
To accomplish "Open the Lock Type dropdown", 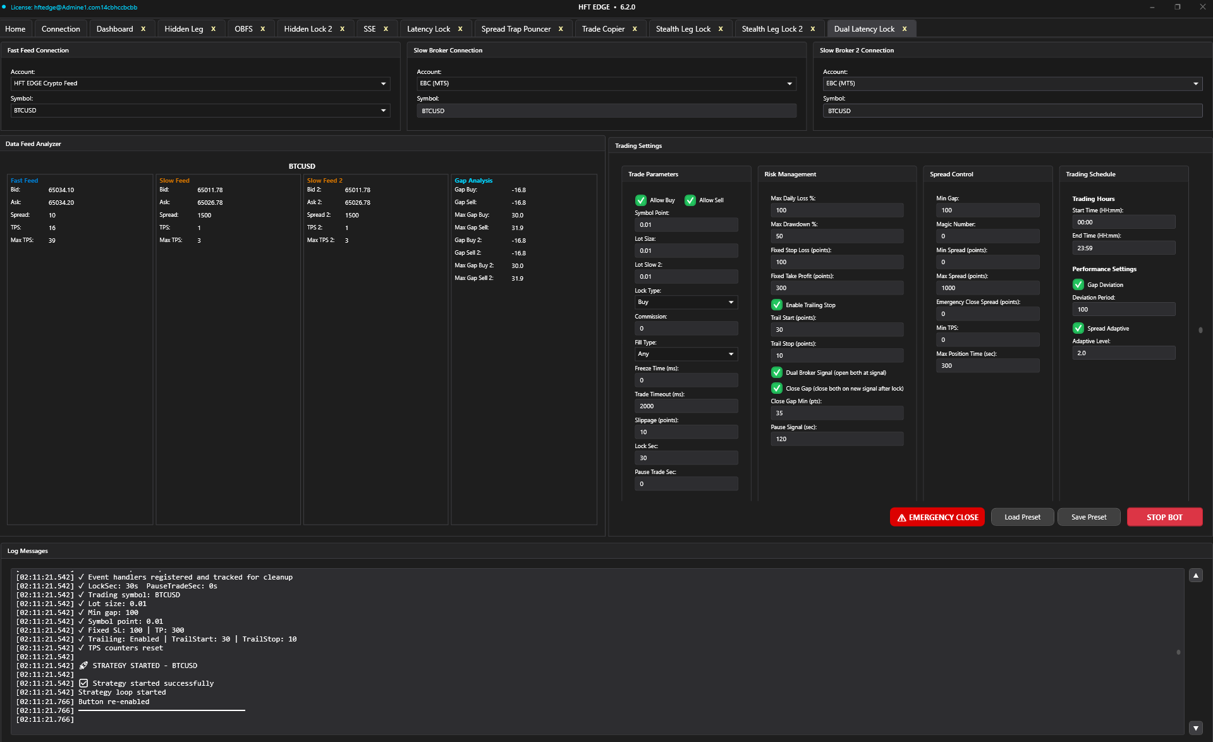I will 686,302.
